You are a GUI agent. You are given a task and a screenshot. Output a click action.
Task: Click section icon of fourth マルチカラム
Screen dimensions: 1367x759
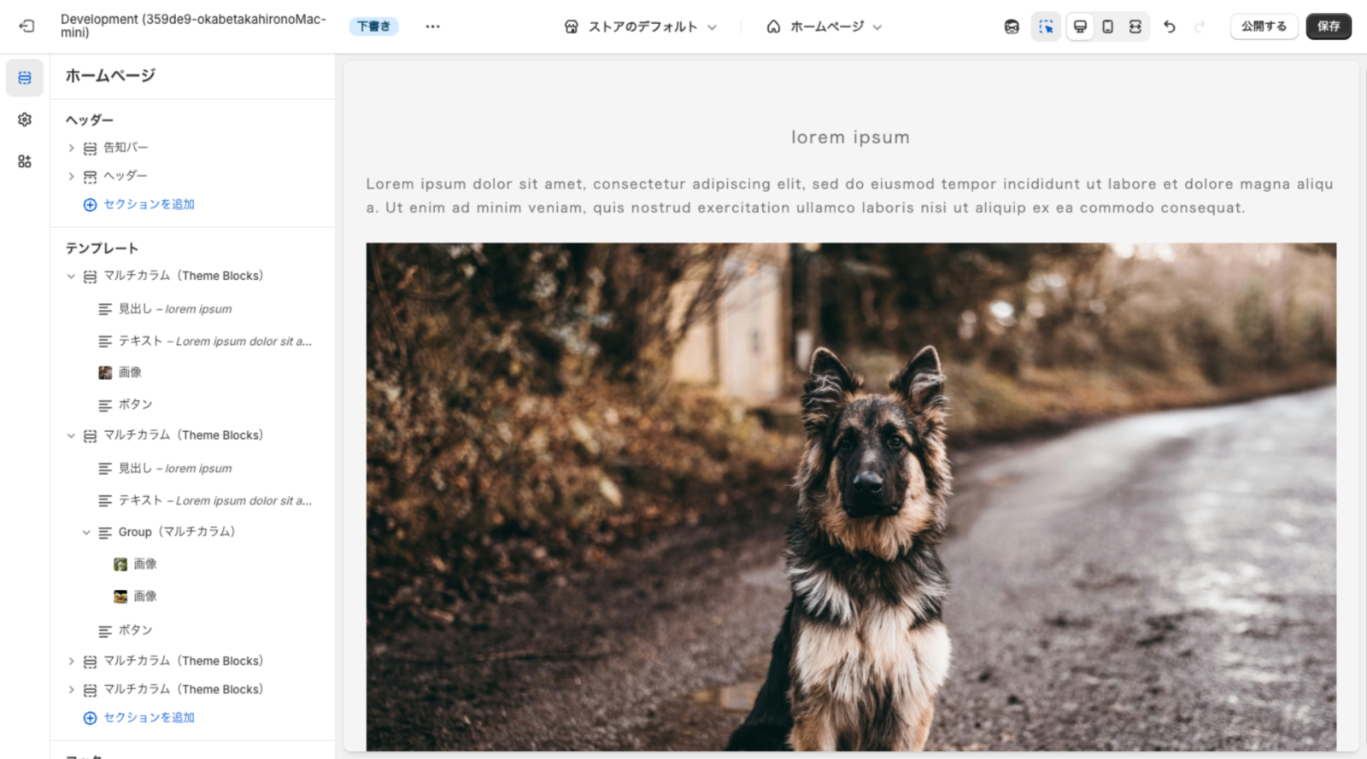[x=90, y=690]
